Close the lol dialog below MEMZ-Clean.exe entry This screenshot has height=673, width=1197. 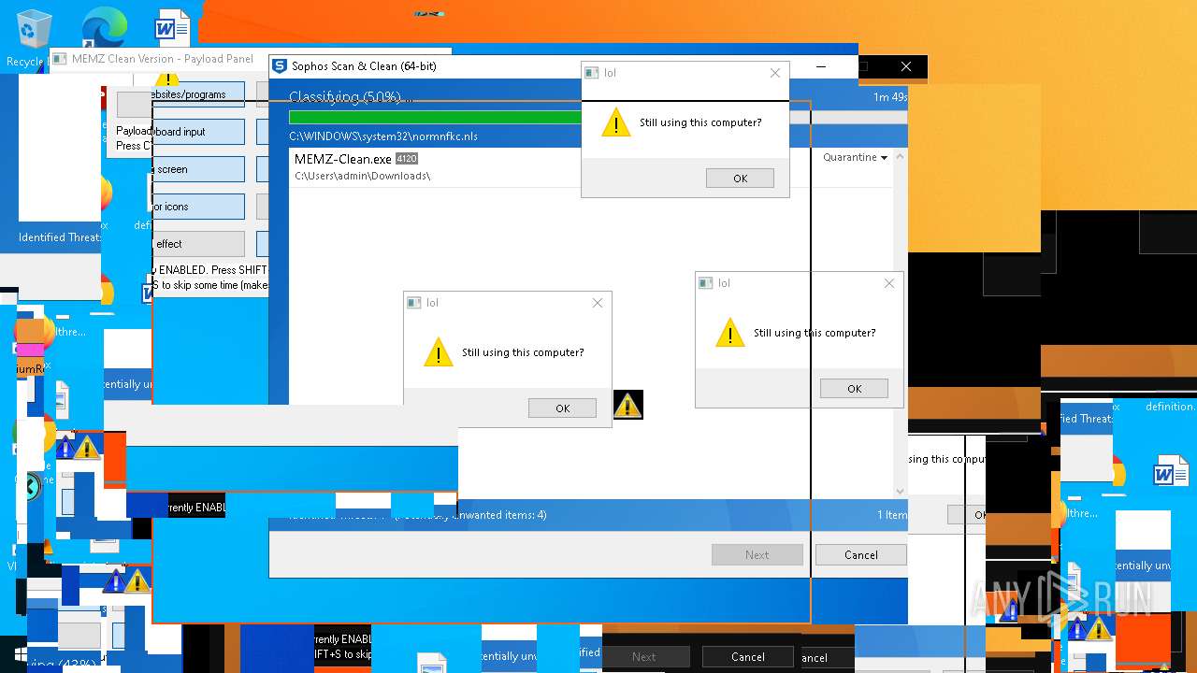[x=598, y=303]
